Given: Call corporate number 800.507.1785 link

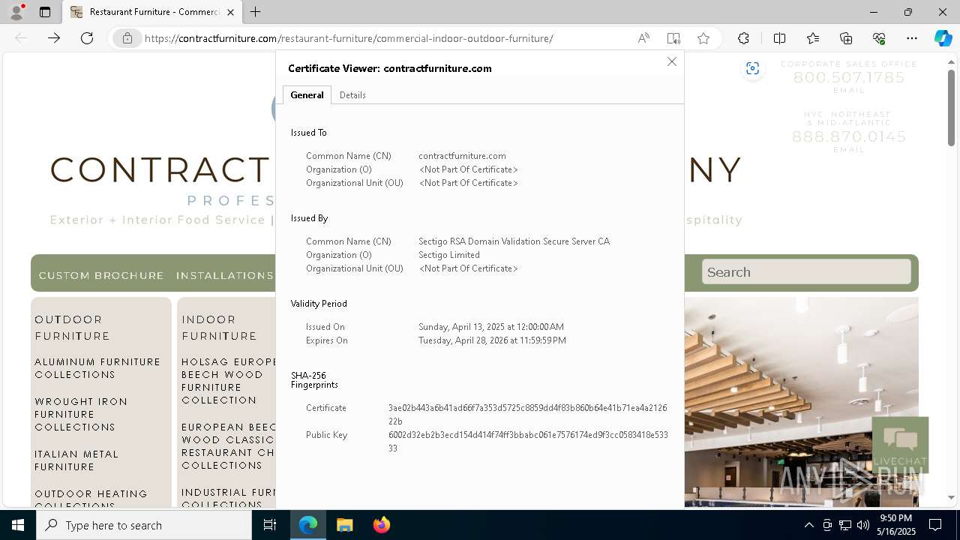Looking at the screenshot, I should (x=849, y=77).
